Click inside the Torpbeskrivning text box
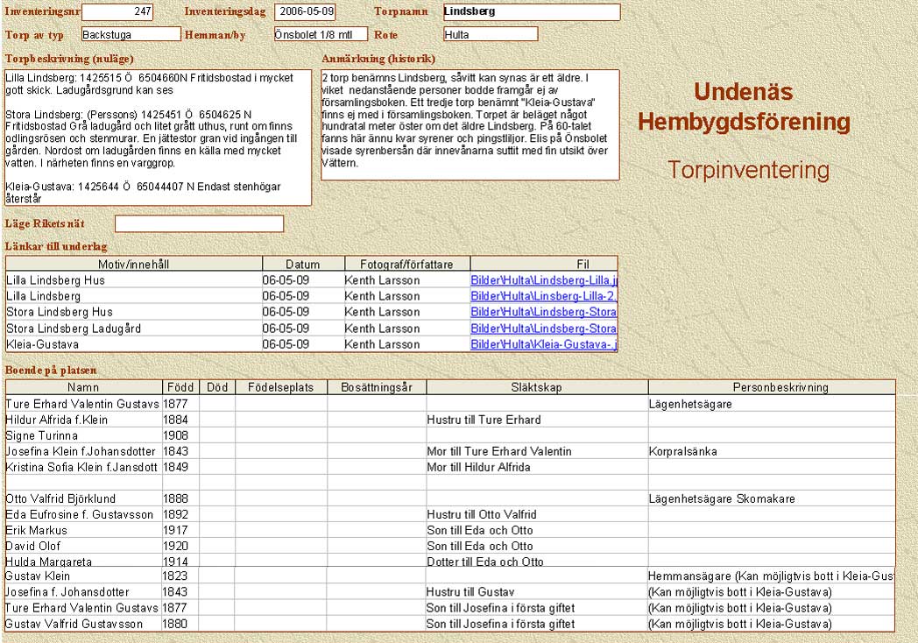 159,138
